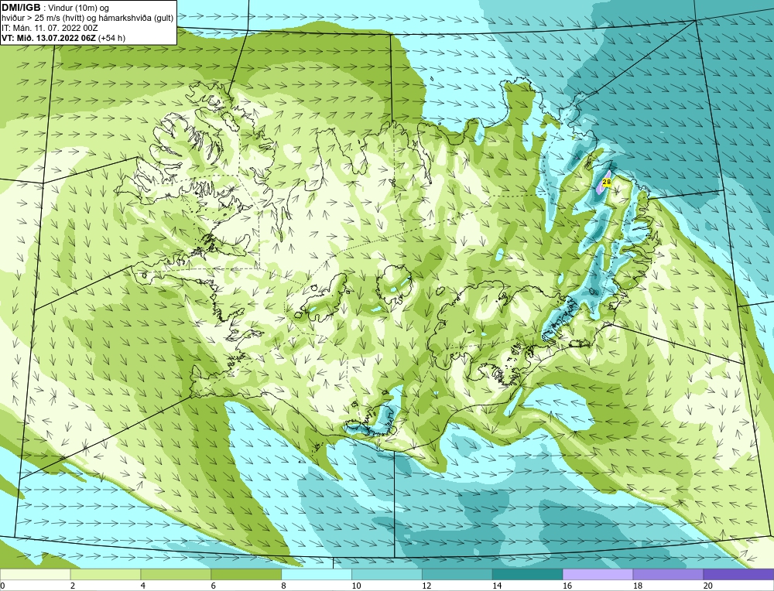Click the scale label '18'
Screen dimensions: 774x591
pyautogui.click(x=638, y=586)
